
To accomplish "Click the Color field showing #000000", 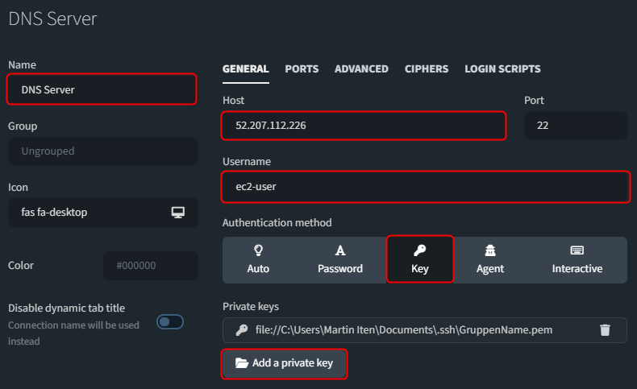I will [151, 265].
